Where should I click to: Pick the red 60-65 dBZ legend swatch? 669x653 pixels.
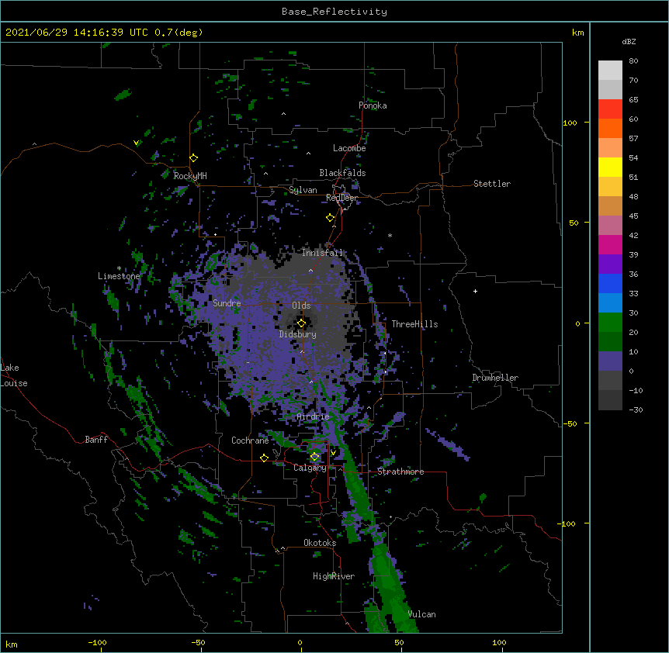(x=610, y=109)
